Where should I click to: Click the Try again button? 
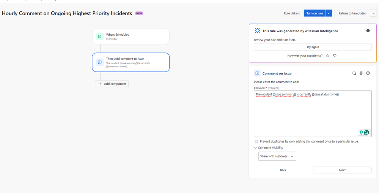(313, 47)
